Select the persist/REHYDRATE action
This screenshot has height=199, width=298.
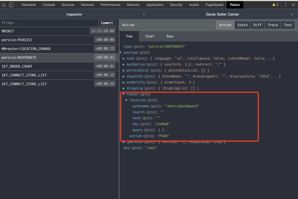(59, 58)
